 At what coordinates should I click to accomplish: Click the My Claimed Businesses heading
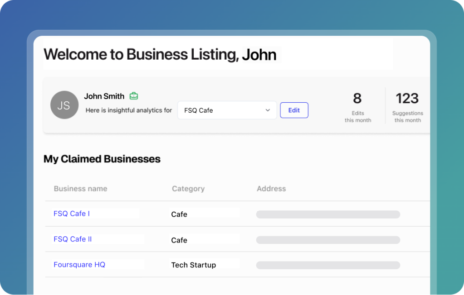click(102, 159)
